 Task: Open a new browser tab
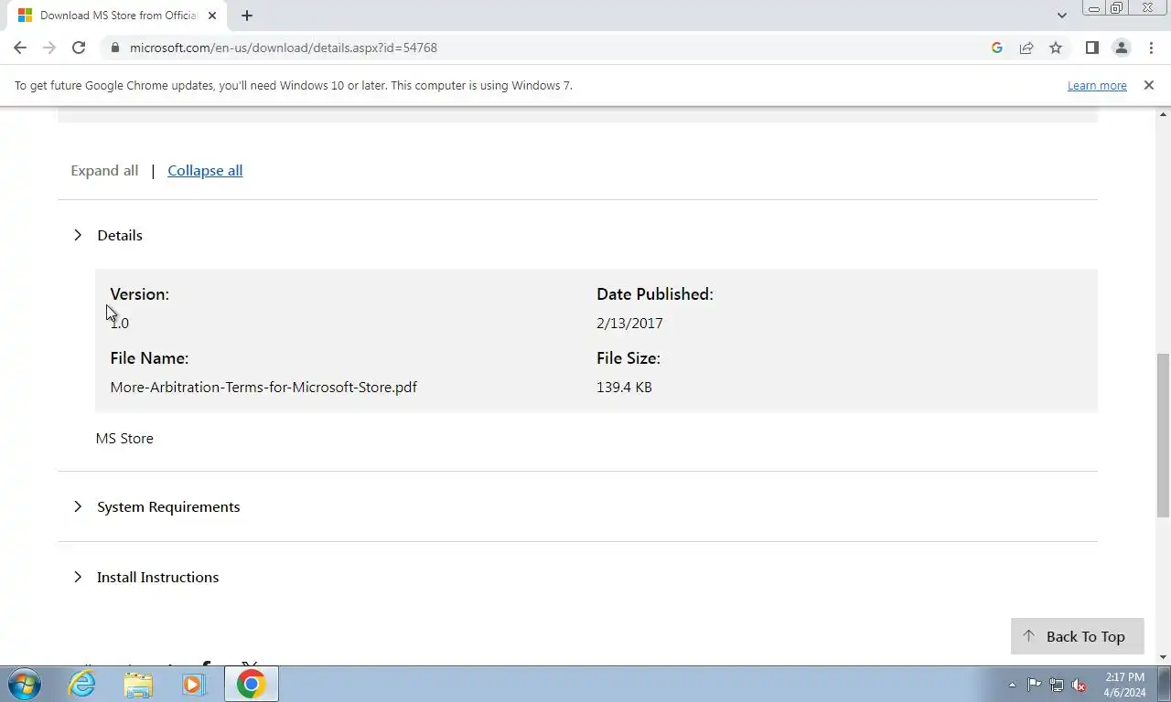(247, 16)
